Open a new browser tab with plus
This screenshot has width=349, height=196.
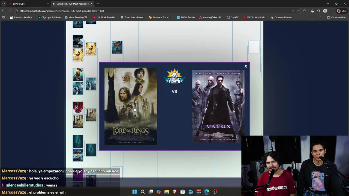[x=98, y=4]
